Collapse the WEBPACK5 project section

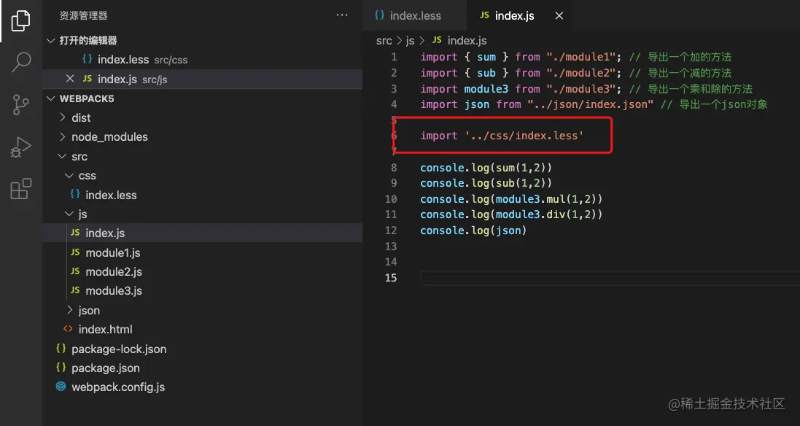[50, 98]
